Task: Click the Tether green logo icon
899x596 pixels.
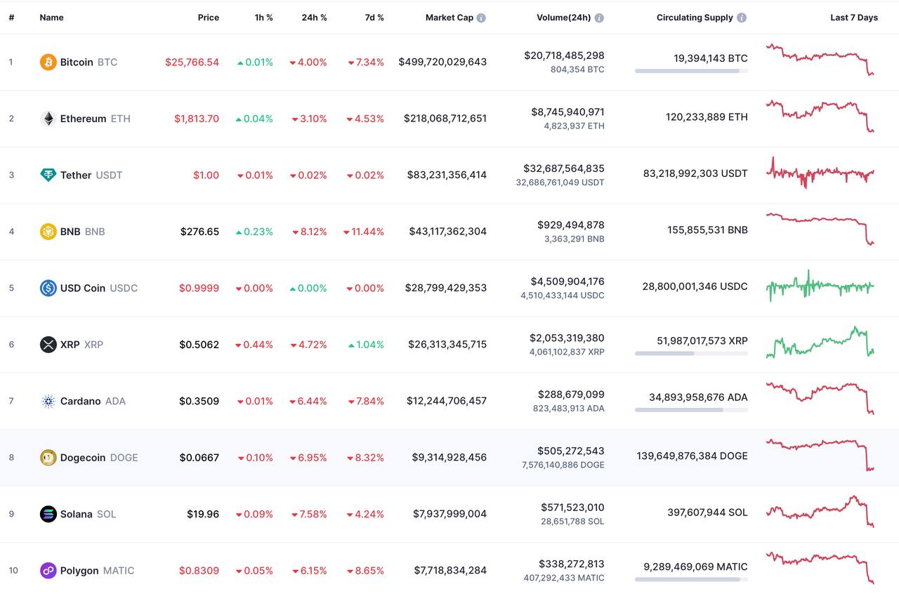Action: click(x=48, y=176)
